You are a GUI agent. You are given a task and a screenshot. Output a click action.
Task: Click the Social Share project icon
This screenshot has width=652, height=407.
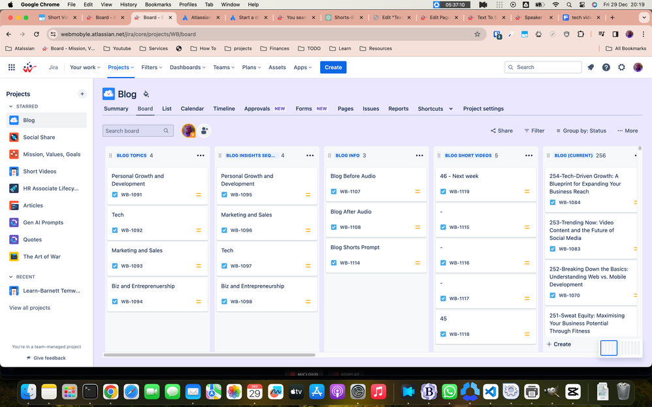click(14, 137)
